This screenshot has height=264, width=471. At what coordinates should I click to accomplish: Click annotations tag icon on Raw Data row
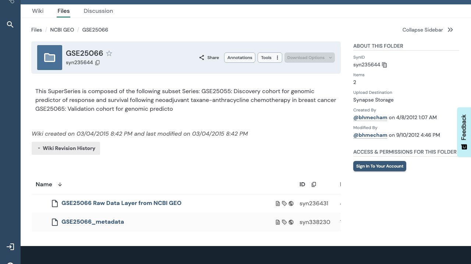pyautogui.click(x=284, y=203)
